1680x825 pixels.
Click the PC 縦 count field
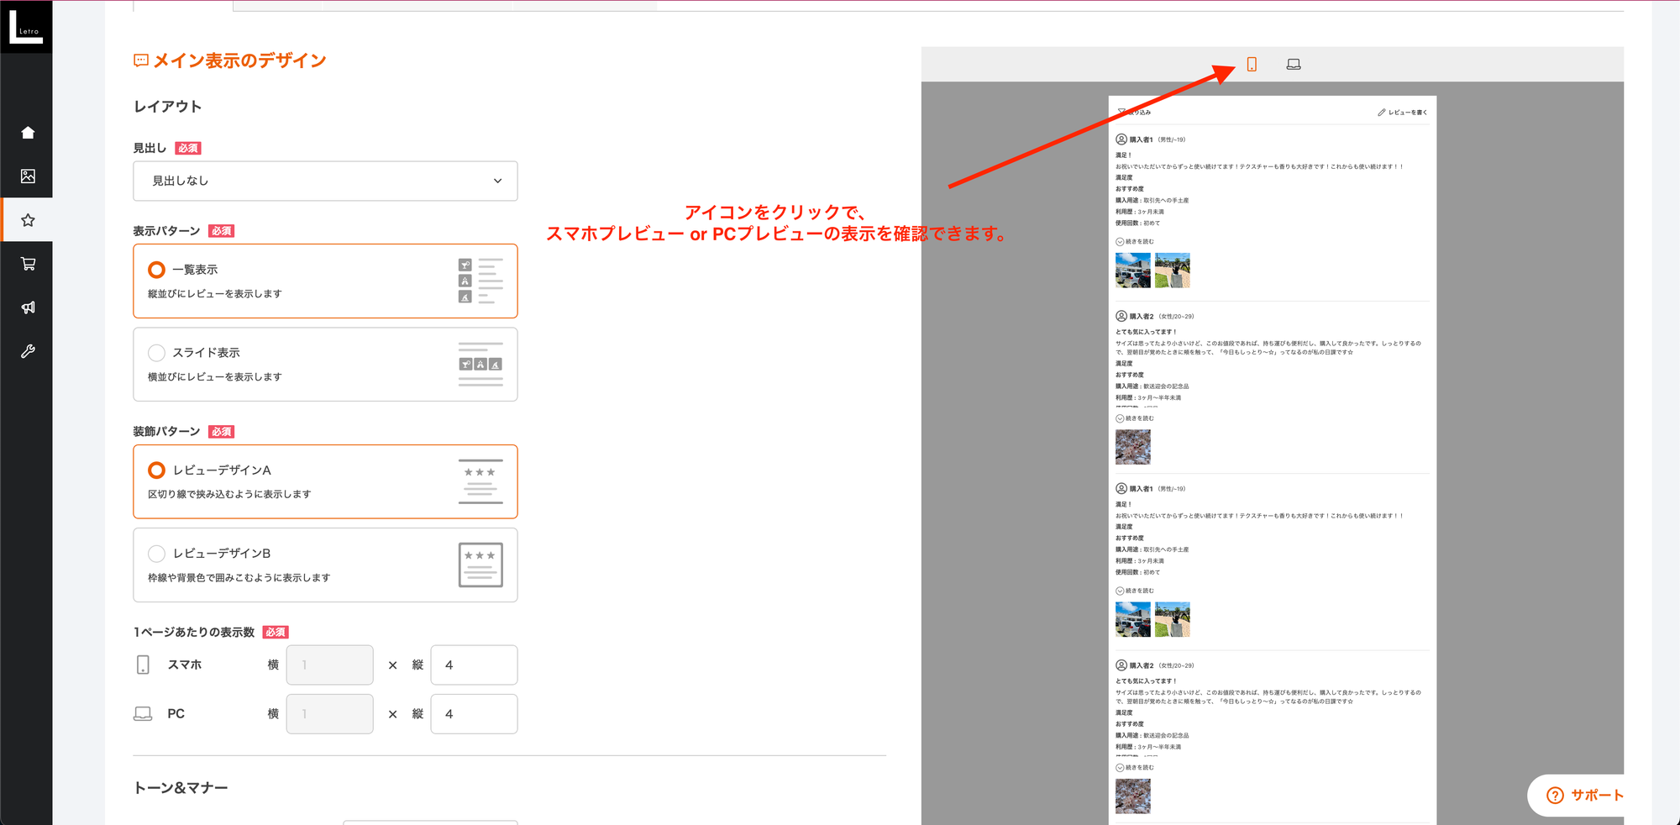point(474,714)
